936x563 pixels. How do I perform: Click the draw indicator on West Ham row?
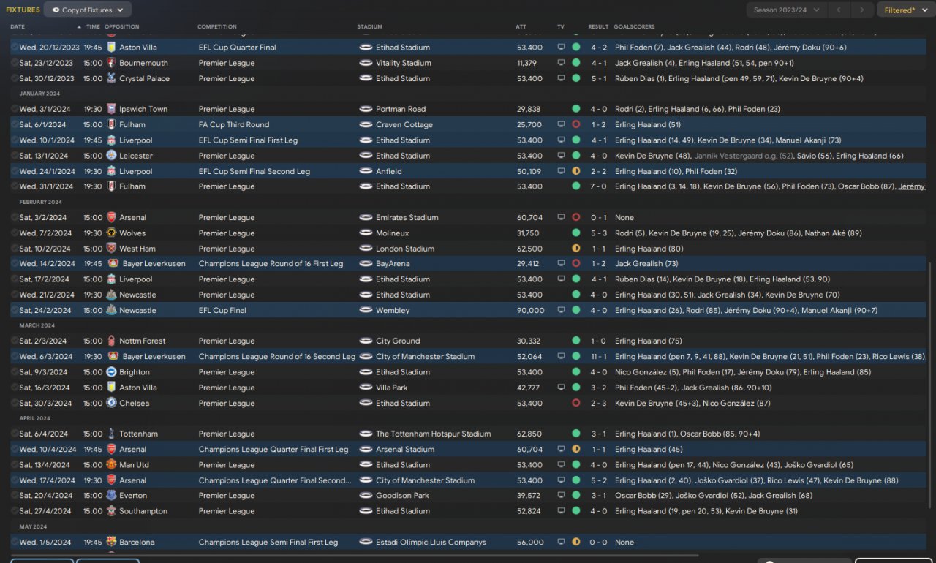tap(576, 249)
